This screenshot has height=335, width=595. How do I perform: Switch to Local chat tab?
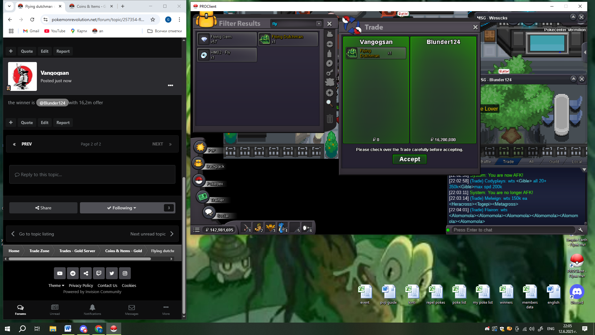pos(577,162)
